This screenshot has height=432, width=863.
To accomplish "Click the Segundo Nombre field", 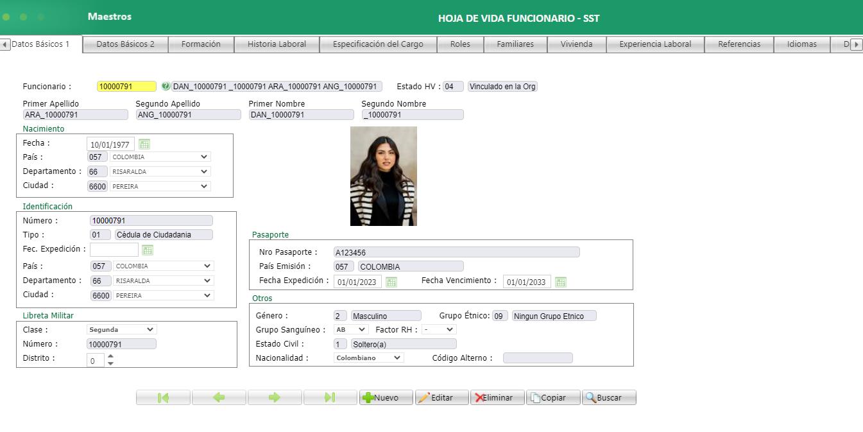I will [413, 115].
